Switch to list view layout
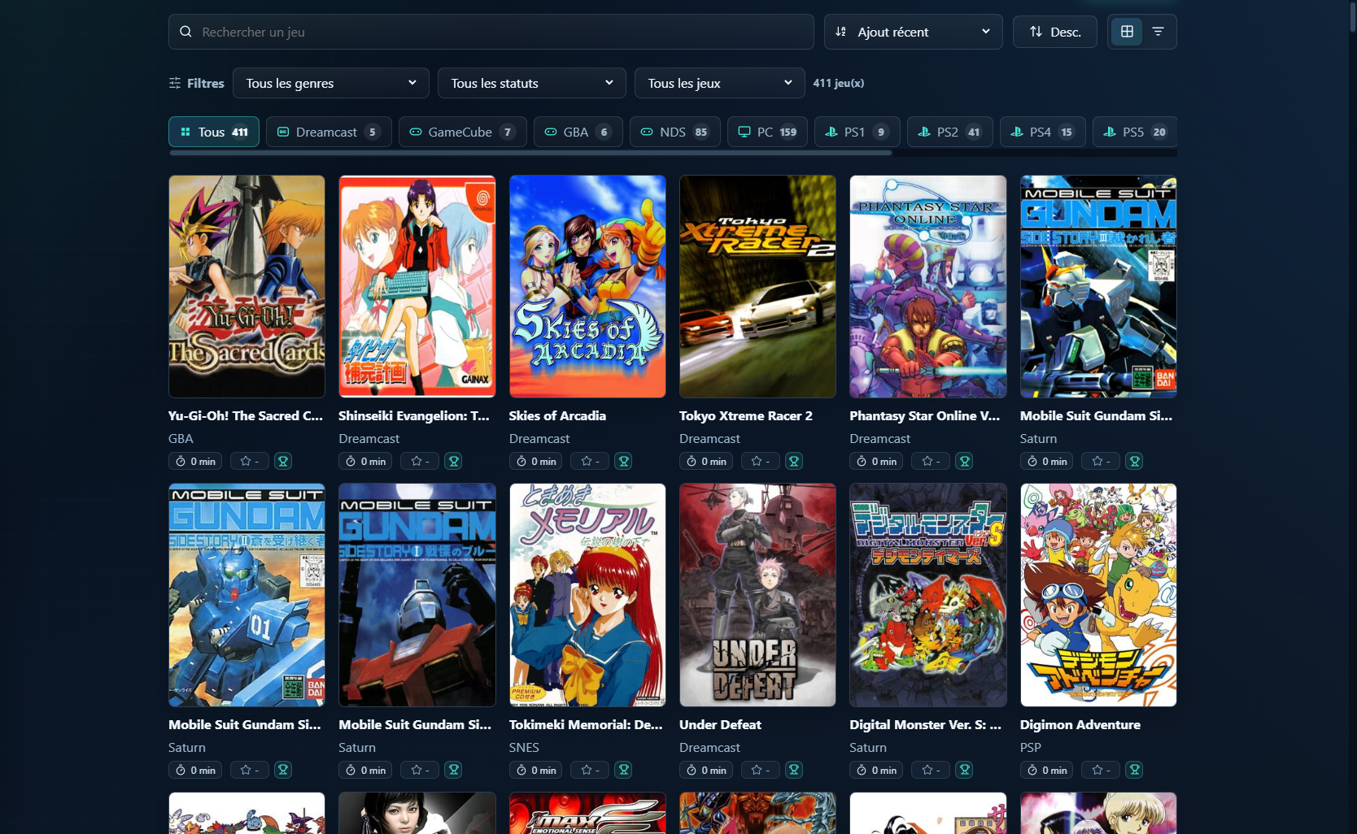This screenshot has width=1357, height=834. point(1158,32)
